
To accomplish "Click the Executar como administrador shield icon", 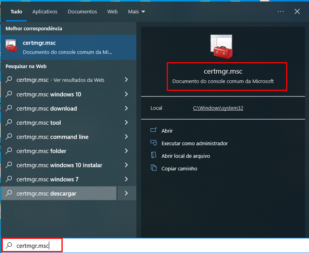I will 154,143.
